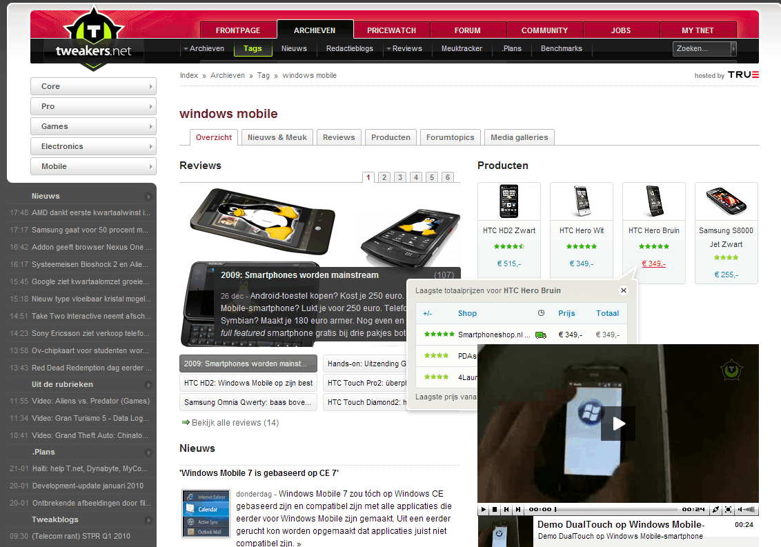Click the small play icon in player bar
The width and height of the screenshot is (781, 547).
click(483, 509)
